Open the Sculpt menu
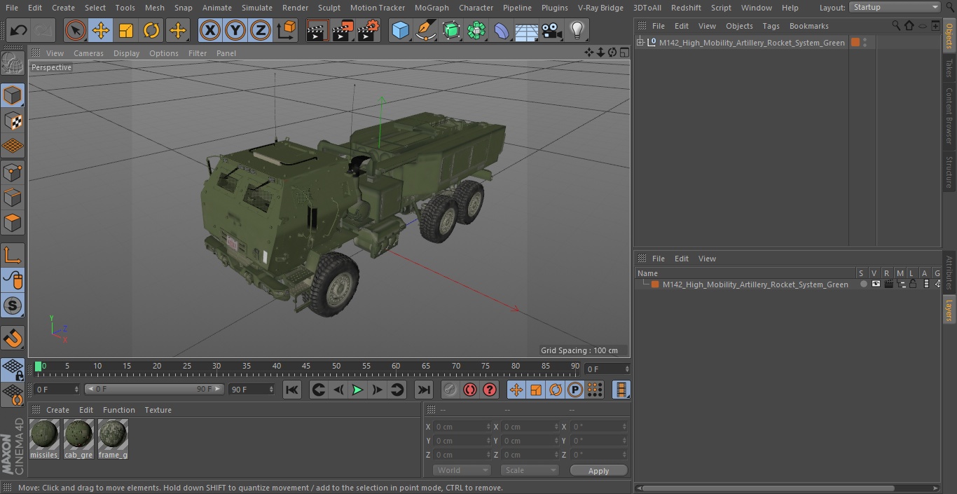This screenshot has height=494, width=957. coord(329,8)
